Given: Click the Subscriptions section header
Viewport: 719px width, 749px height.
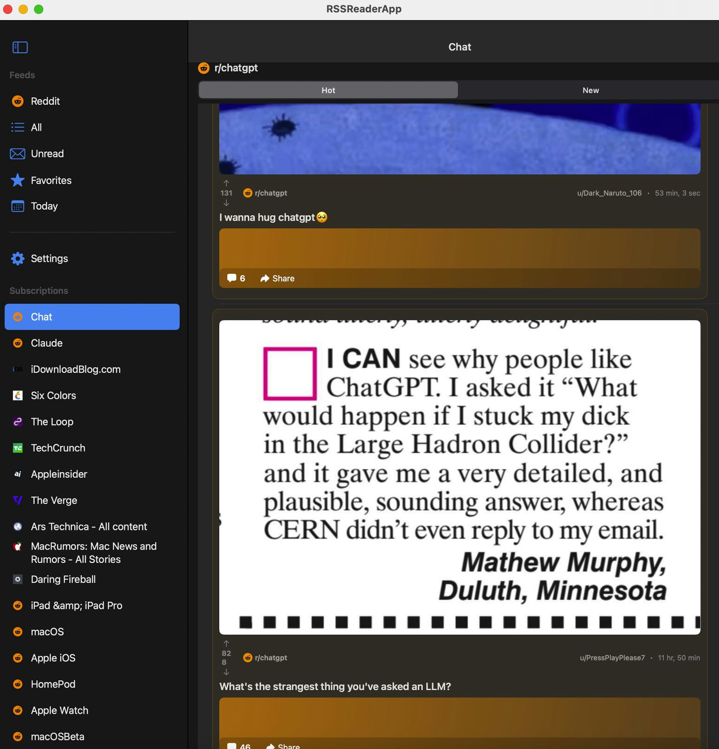Looking at the screenshot, I should (39, 291).
